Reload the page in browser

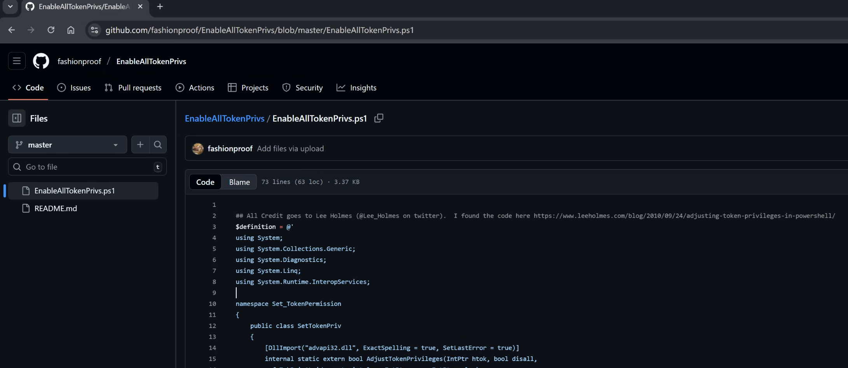click(51, 30)
